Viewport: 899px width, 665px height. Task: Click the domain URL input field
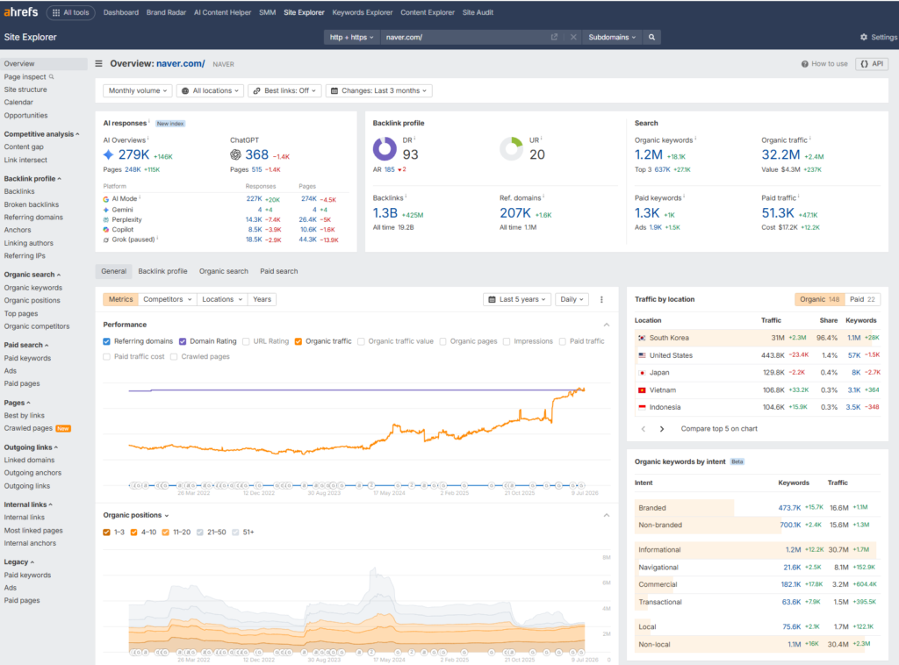pyautogui.click(x=464, y=37)
